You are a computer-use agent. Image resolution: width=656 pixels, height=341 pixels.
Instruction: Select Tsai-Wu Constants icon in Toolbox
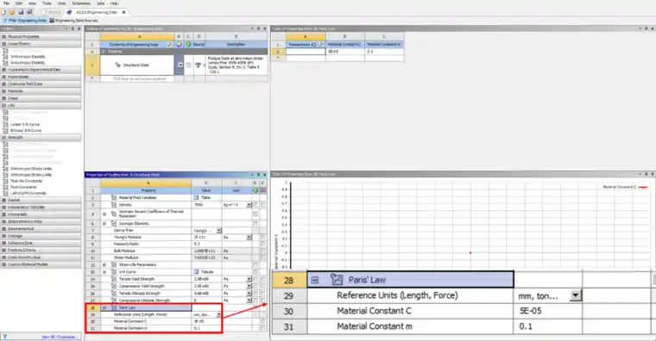pyautogui.click(x=5, y=181)
